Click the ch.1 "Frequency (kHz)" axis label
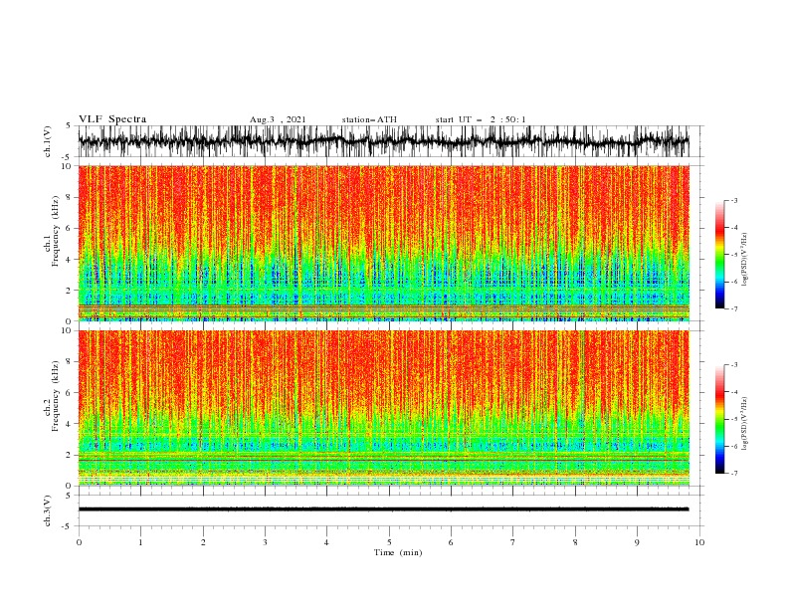The image size is (788, 609). click(x=56, y=231)
